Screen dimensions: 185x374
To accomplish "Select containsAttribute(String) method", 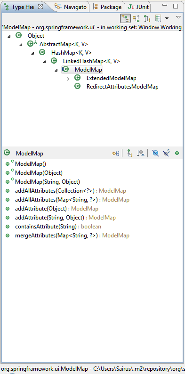I will tap(58, 227).
